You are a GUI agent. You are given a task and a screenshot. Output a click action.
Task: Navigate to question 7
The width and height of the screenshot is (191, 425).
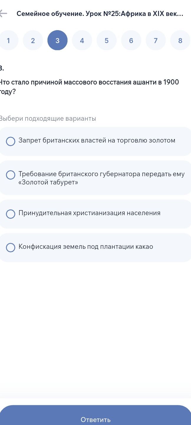(156, 40)
